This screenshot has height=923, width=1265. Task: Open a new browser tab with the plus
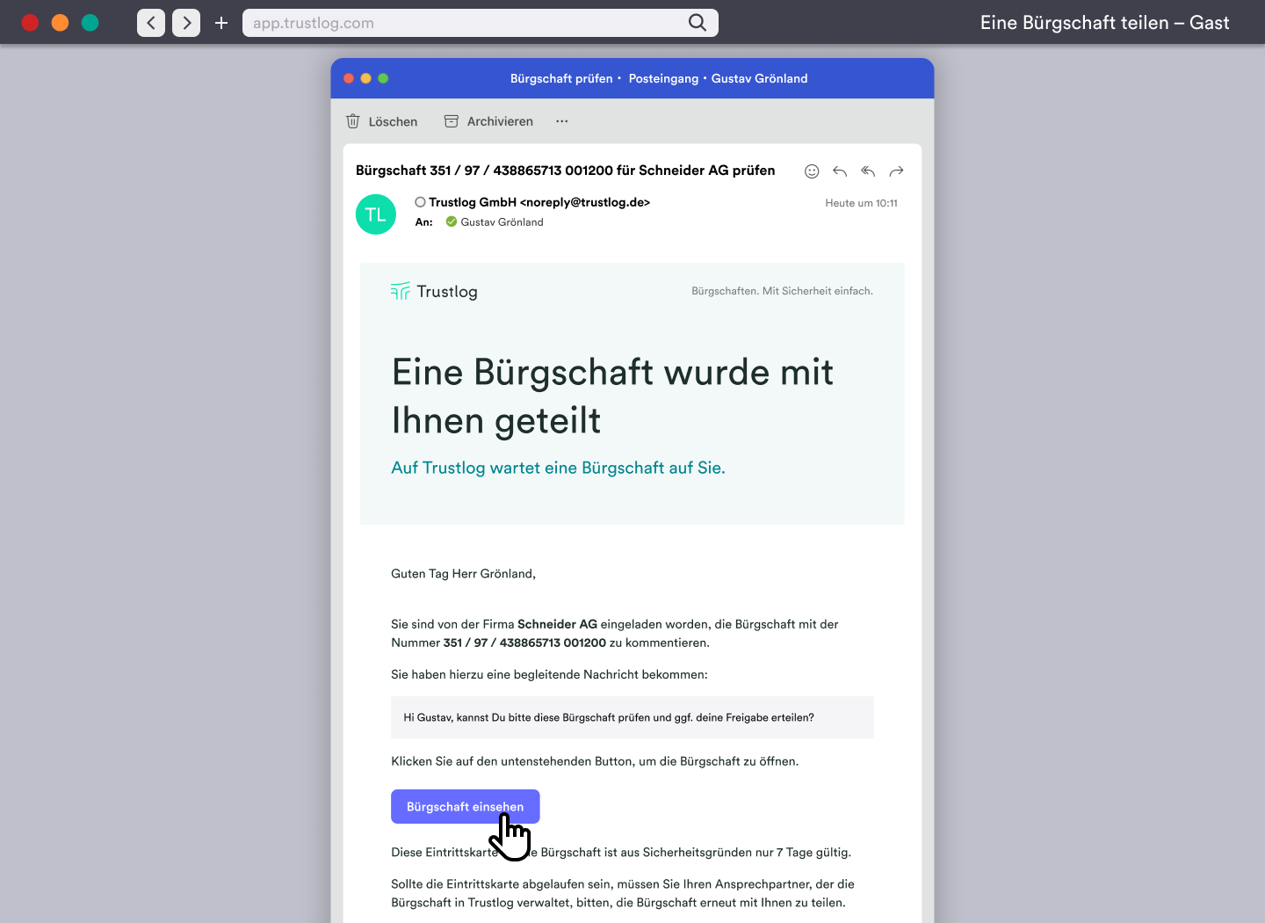coord(220,23)
